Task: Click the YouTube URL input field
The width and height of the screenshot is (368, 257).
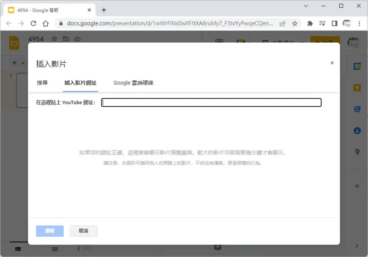Action: 211,102
